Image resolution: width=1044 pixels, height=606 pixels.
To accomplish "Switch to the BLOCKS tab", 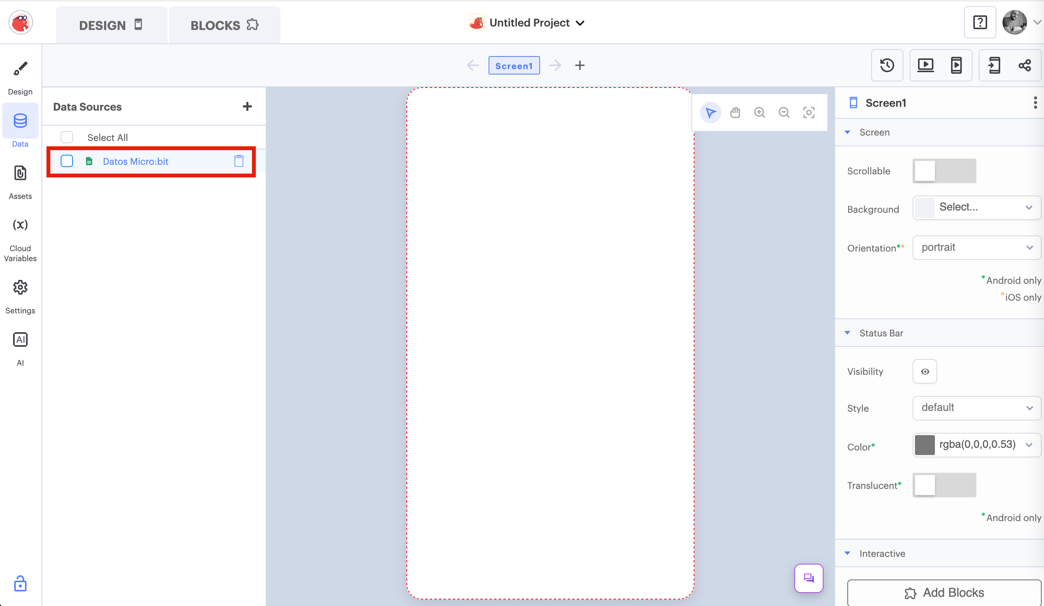I will (x=224, y=25).
